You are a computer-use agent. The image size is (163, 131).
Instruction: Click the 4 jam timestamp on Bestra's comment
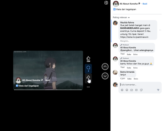point(123,79)
